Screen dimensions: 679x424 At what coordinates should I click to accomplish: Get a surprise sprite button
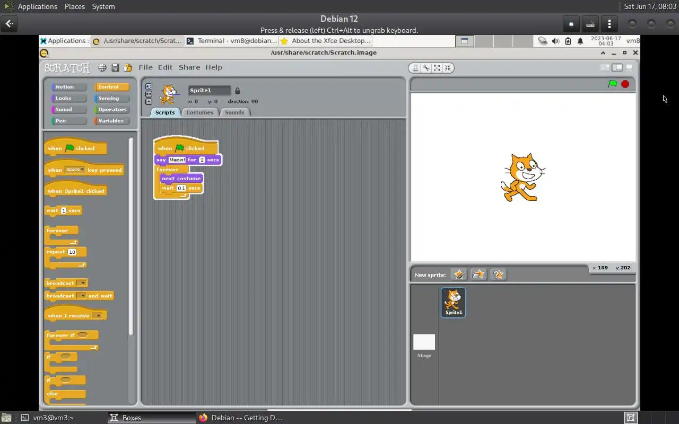pyautogui.click(x=498, y=275)
